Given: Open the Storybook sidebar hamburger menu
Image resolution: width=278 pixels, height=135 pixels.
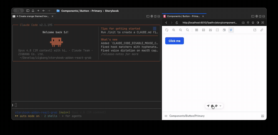Looking at the screenshot, I should 166,116.
